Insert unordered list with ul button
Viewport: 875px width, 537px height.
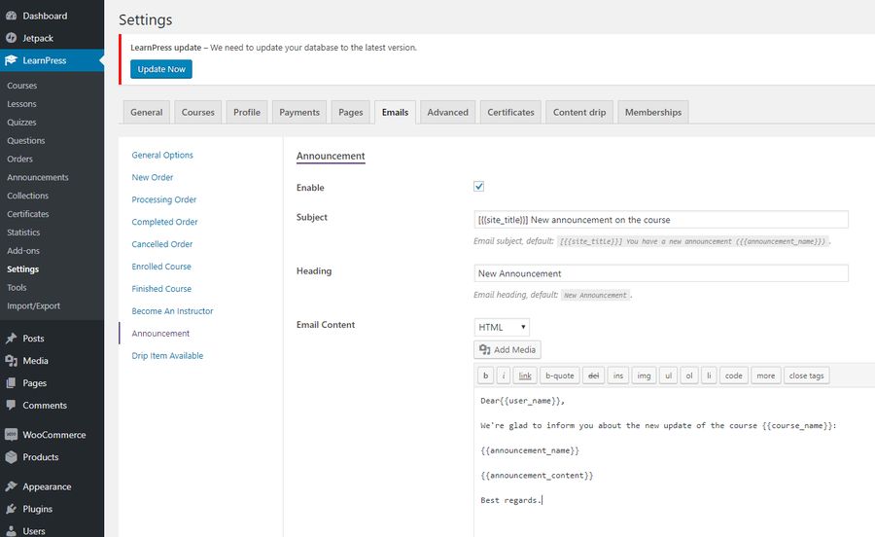click(x=669, y=376)
